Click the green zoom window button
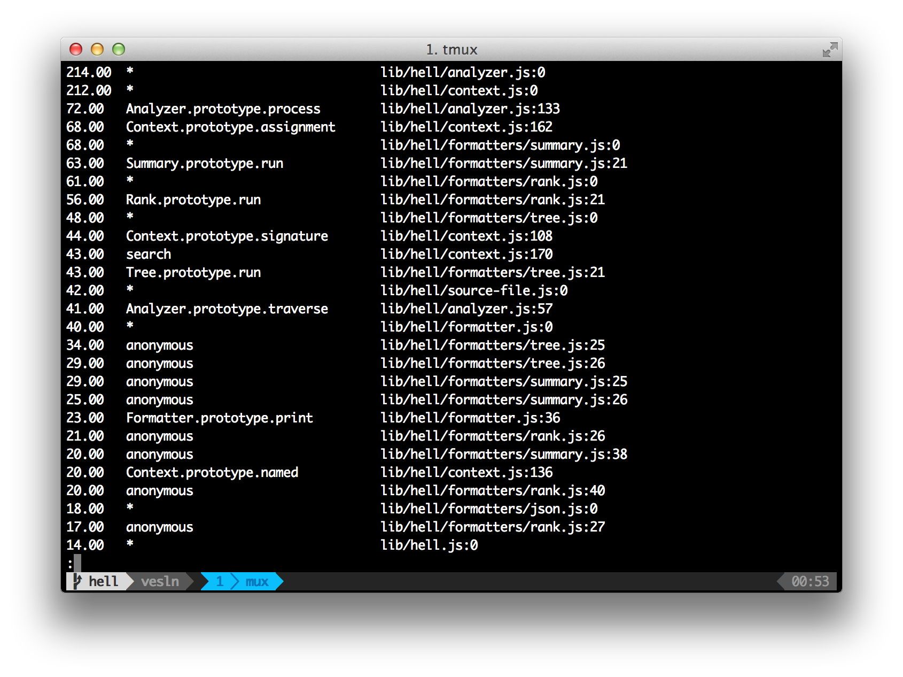The height and width of the screenshot is (677, 903). [119, 49]
